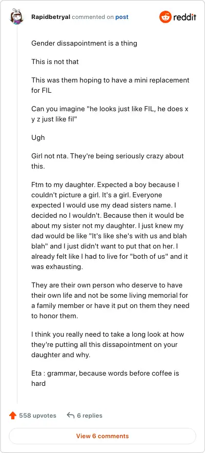The image size is (205, 453).
Task: Click the 'This is not that' line
Action: tap(55, 61)
